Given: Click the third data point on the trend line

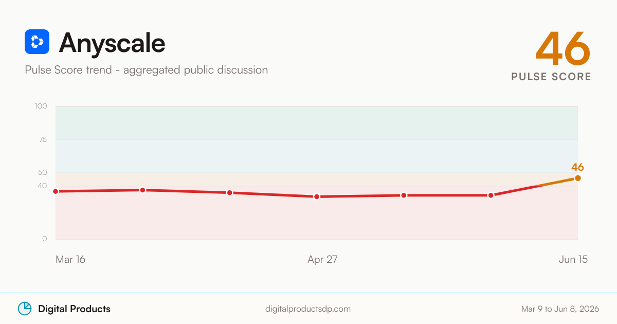Looking at the screenshot, I should pos(230,192).
